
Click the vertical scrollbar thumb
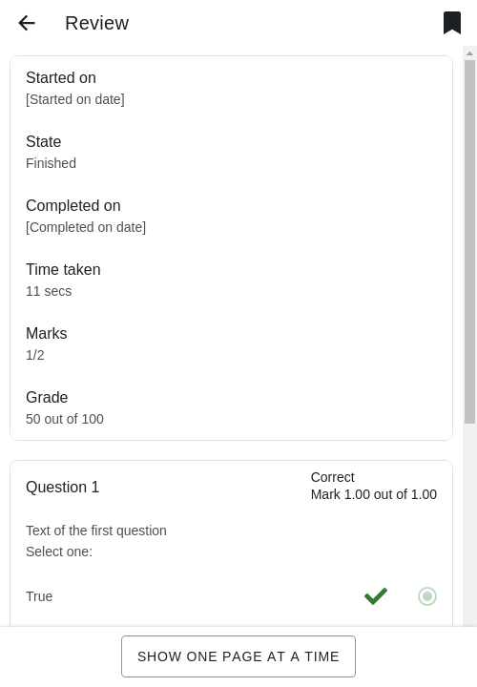coord(469,241)
